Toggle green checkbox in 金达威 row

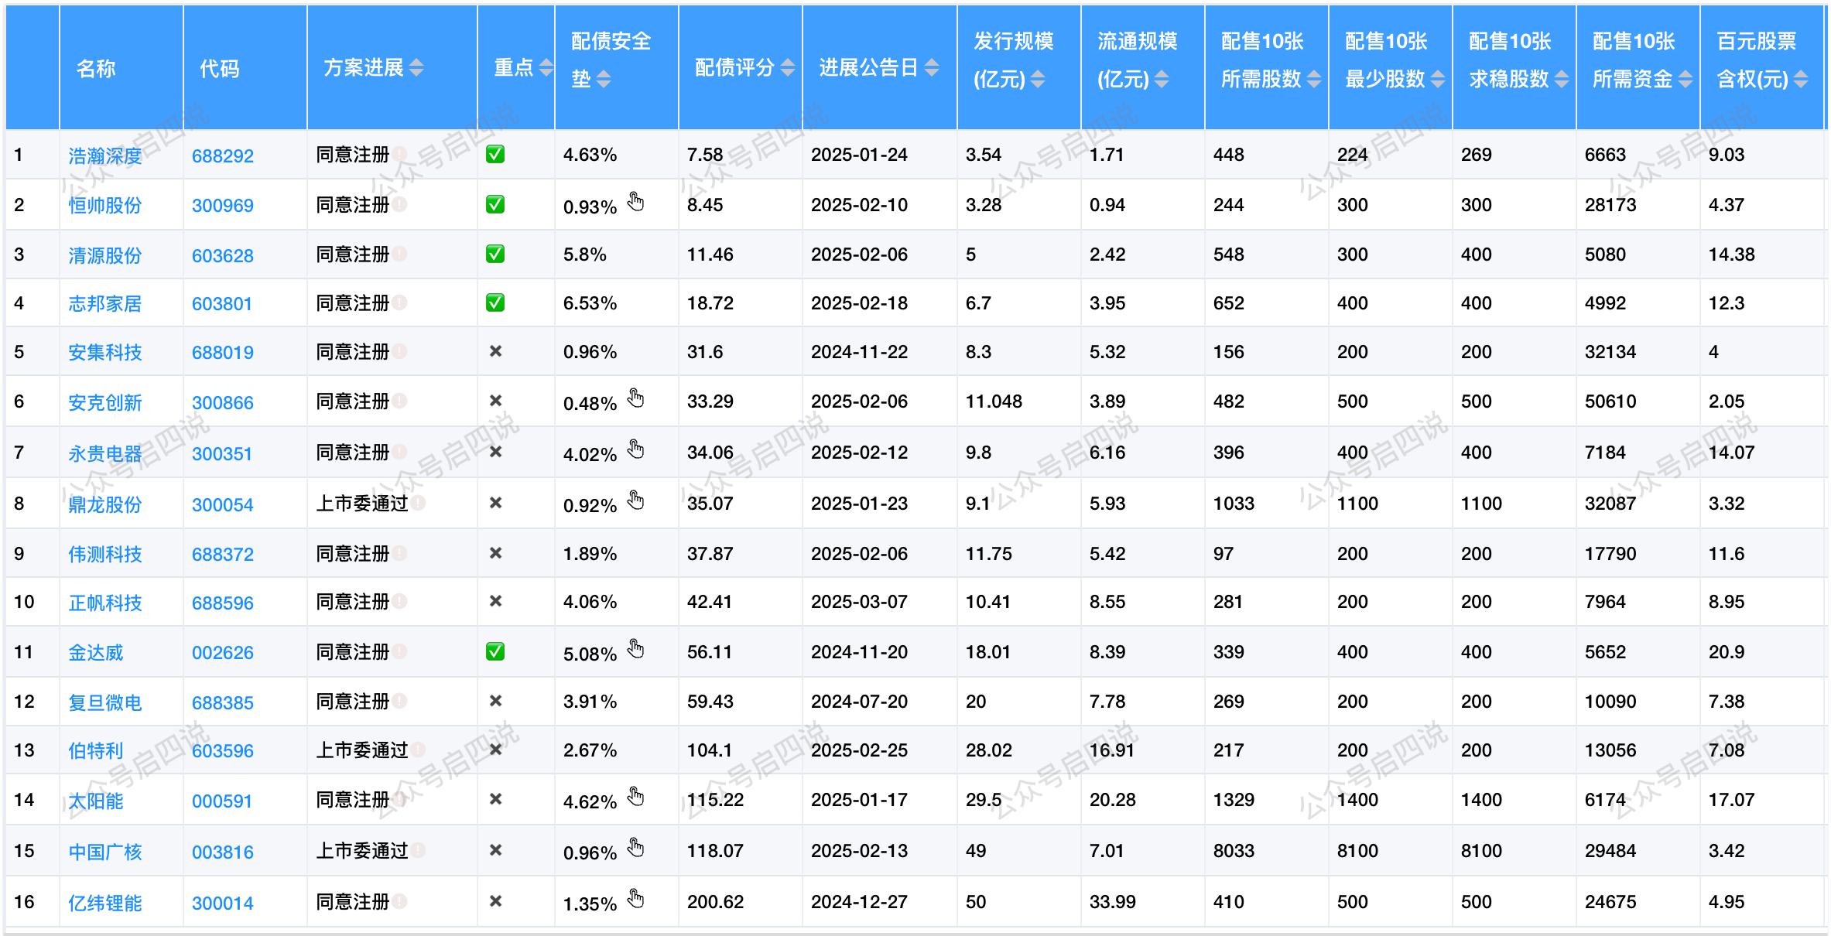coord(495,651)
